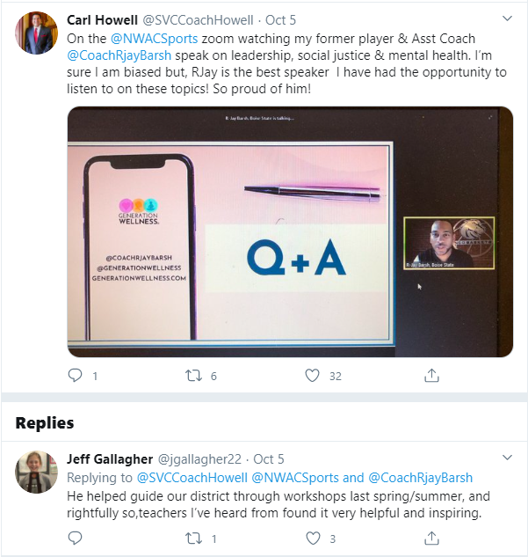Click the Carl Howell display name
Image resolution: width=528 pixels, height=557 pixels.
click(x=102, y=20)
